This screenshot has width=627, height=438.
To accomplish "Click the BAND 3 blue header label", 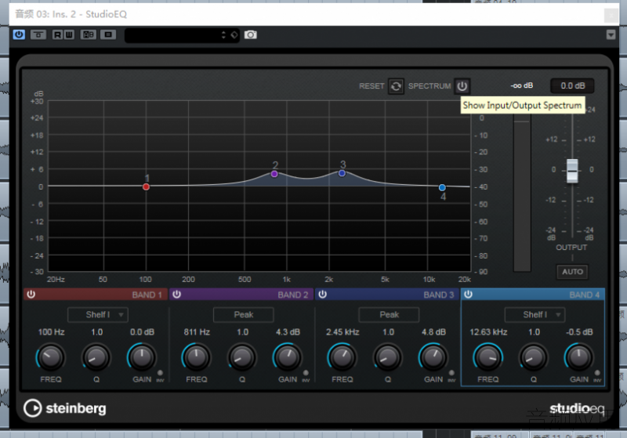I will (x=439, y=295).
